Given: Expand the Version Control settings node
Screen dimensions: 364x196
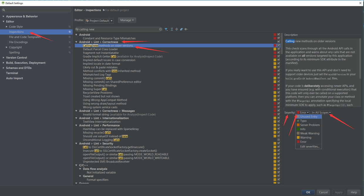Looking at the screenshot, I should [x=4, y=58].
